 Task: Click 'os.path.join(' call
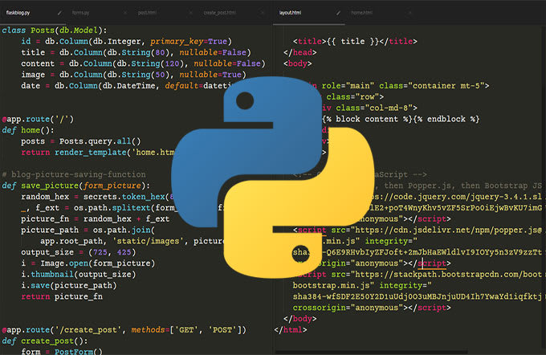point(124,231)
